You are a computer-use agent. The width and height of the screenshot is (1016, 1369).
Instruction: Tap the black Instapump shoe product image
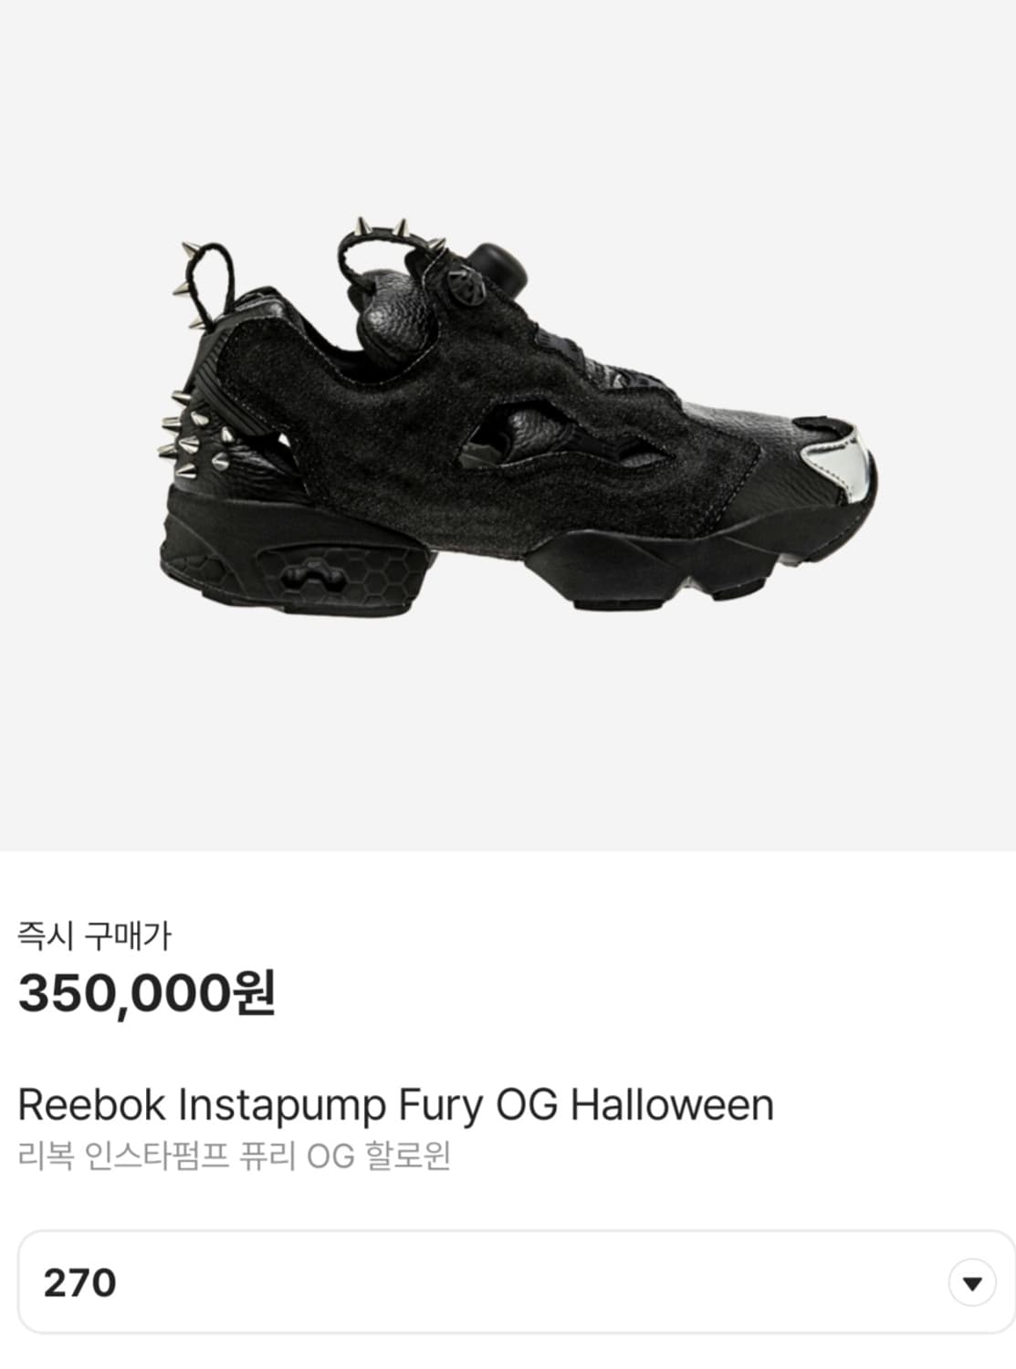[519, 413]
